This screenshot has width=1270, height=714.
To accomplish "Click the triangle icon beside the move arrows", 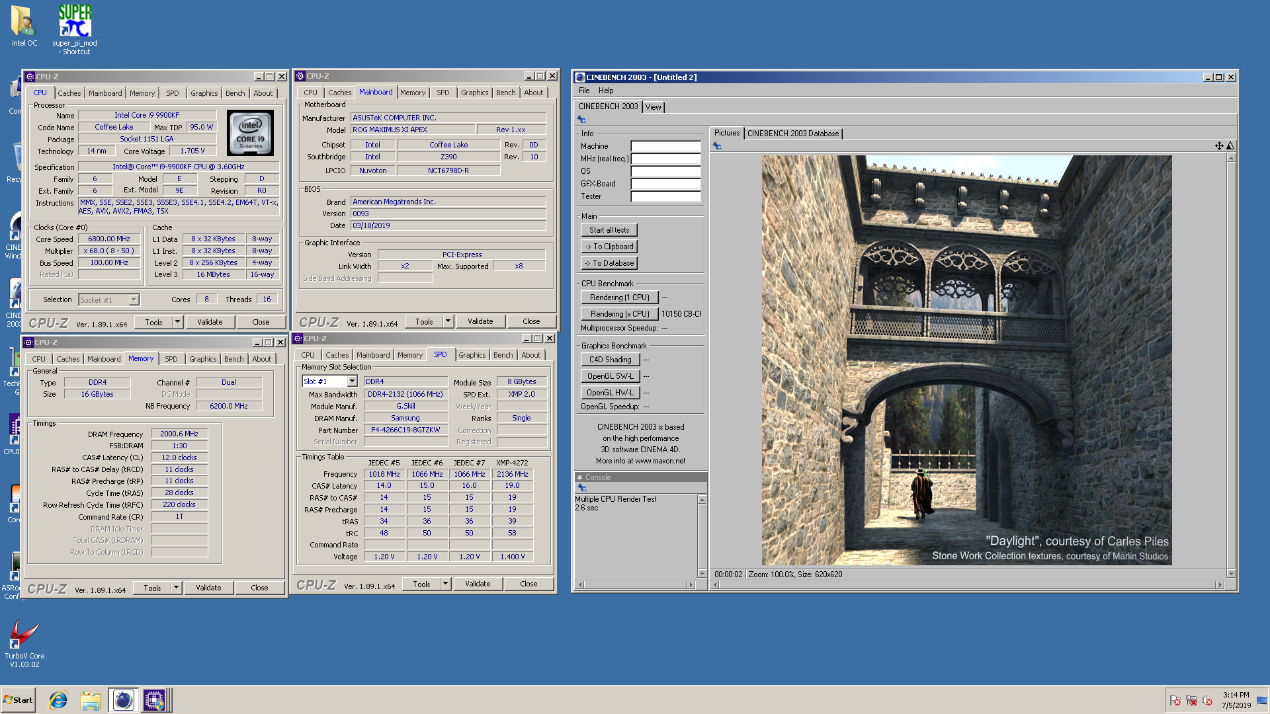I will click(x=1230, y=146).
